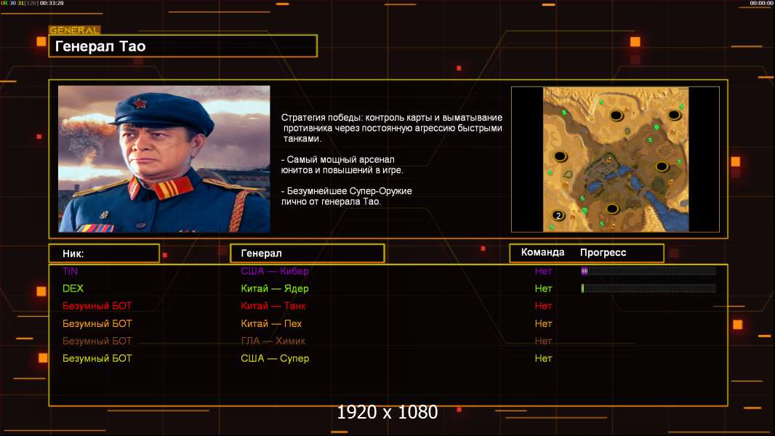Click team value 'Нет' in DEX's row
The height and width of the screenshot is (436, 775).
(x=543, y=288)
